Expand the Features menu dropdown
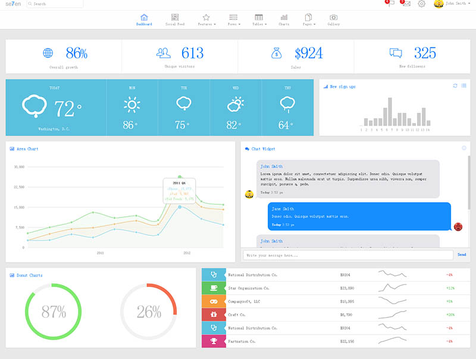 coord(206,20)
